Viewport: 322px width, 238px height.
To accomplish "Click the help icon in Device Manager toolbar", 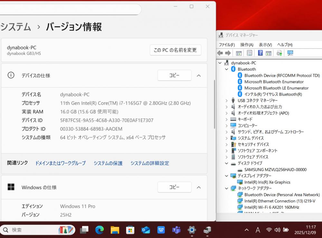I will [x=260, y=53].
